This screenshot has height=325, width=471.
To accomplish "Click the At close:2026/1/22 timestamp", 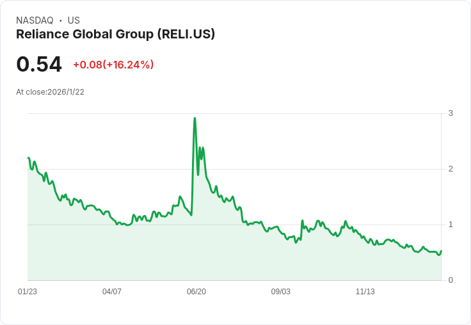I will (x=50, y=92).
